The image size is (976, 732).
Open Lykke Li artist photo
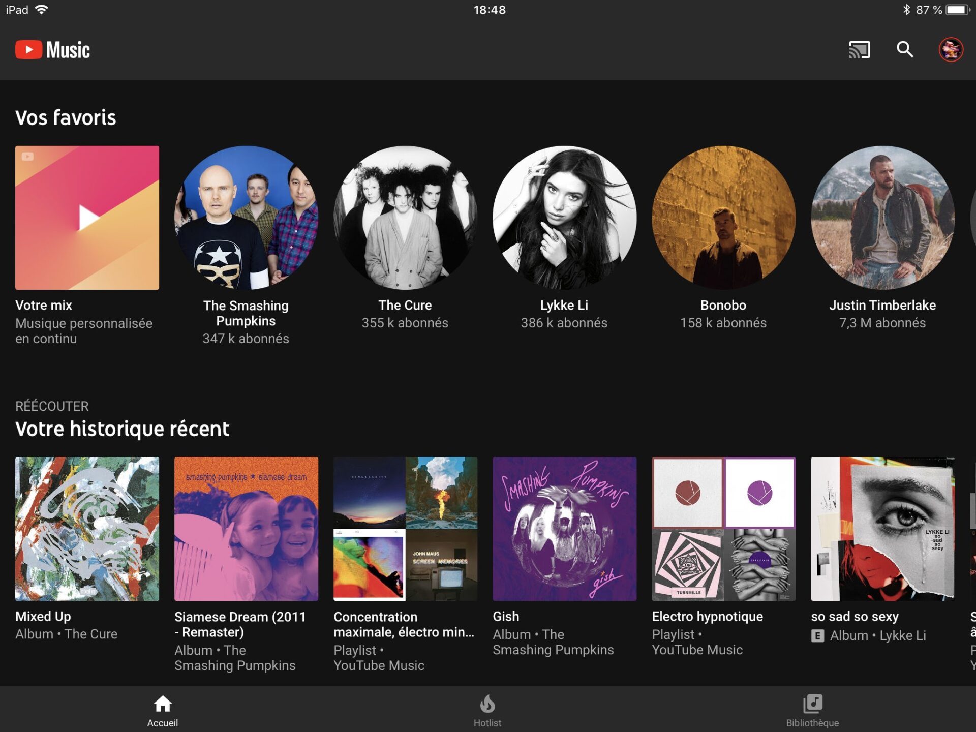564,218
